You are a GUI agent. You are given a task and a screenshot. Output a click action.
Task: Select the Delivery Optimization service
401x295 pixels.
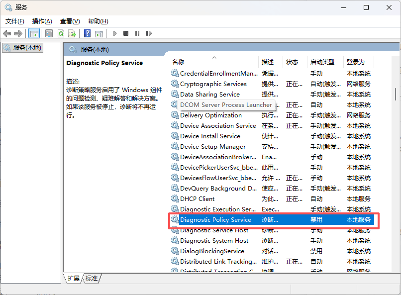[272, 115]
